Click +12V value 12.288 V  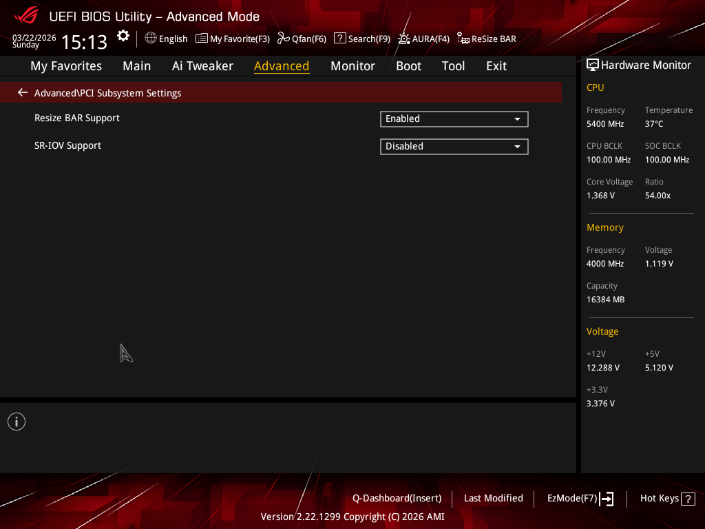[x=602, y=368]
